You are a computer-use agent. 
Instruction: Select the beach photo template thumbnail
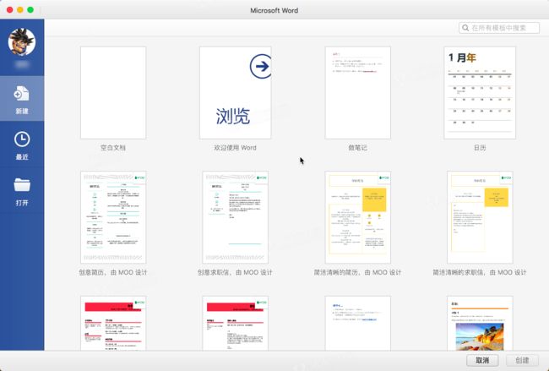coord(480,323)
